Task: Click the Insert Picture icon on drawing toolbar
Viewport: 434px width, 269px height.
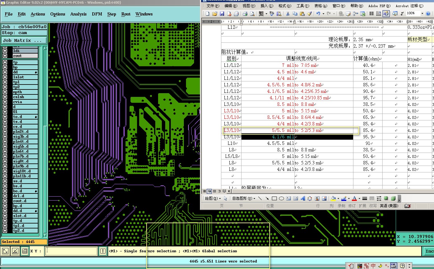Action: coord(324,198)
